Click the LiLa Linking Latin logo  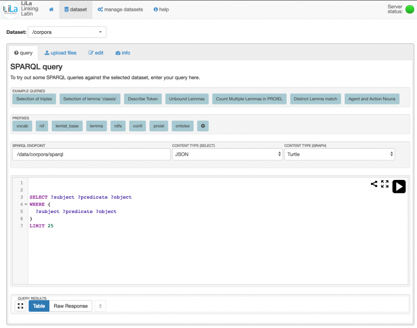(x=11, y=10)
